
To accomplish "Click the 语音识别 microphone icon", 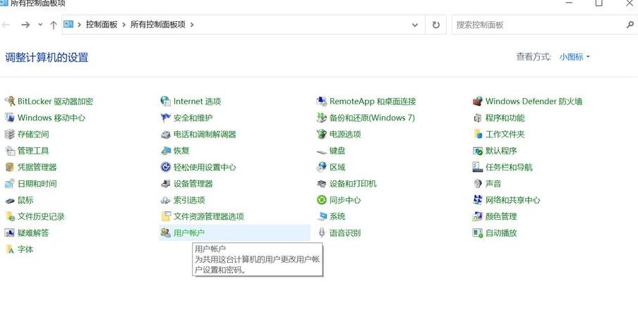I will click(322, 232).
